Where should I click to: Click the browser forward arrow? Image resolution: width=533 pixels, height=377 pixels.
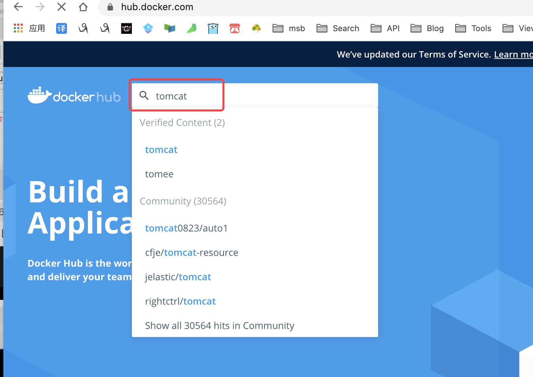(x=40, y=7)
